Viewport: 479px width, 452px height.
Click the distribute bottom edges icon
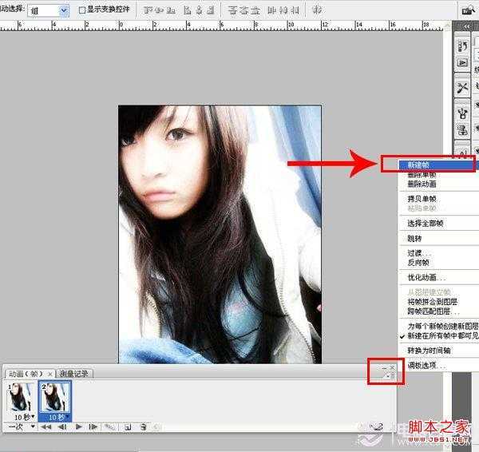(255, 10)
